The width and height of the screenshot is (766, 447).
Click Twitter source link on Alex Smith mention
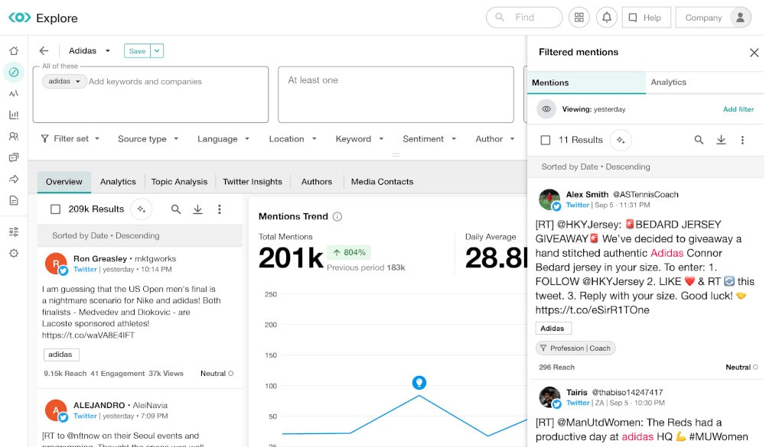(578, 205)
